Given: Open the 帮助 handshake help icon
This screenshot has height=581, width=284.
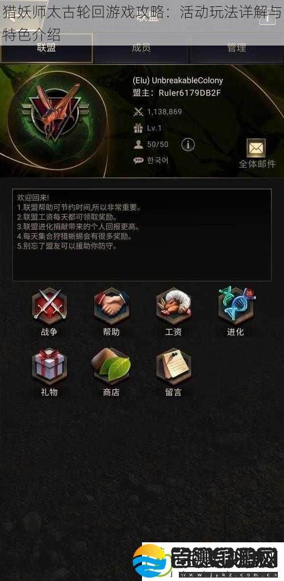Looking at the screenshot, I should (111, 306).
